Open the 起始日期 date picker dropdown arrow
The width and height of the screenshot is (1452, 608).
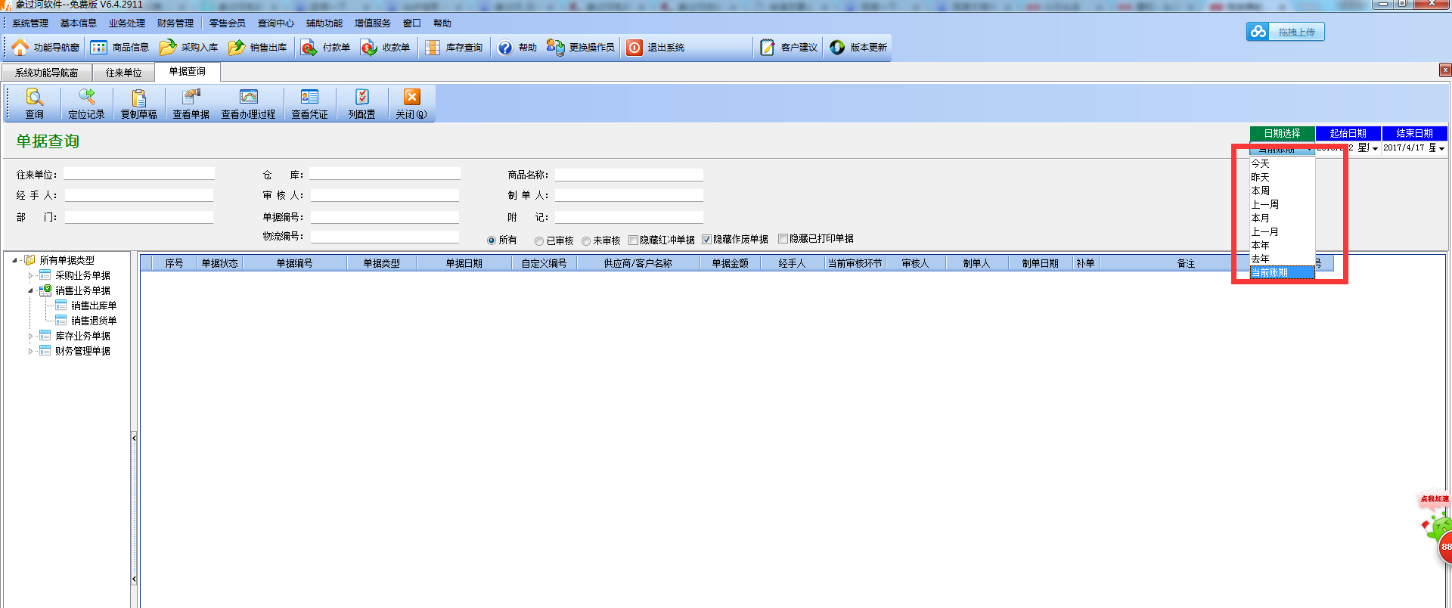pyautogui.click(x=1375, y=148)
